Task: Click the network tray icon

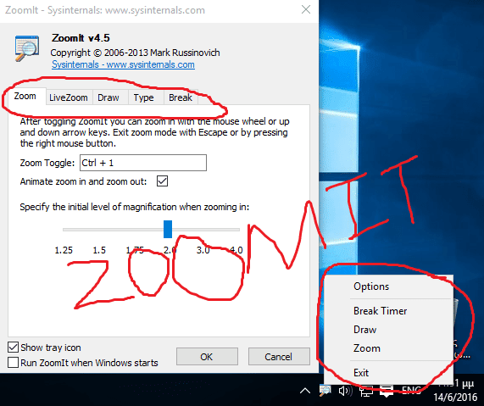Action: [366, 392]
